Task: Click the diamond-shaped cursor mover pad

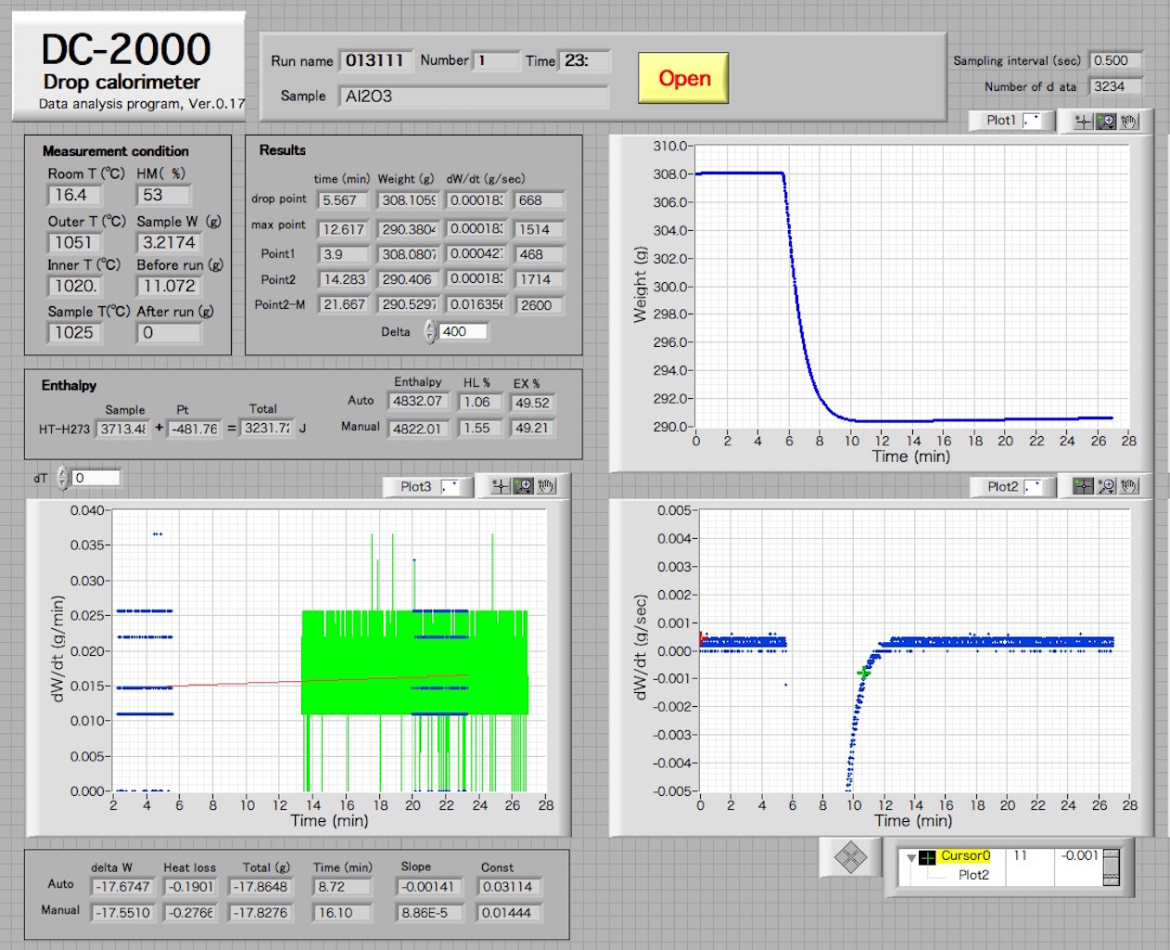Action: pos(850,857)
